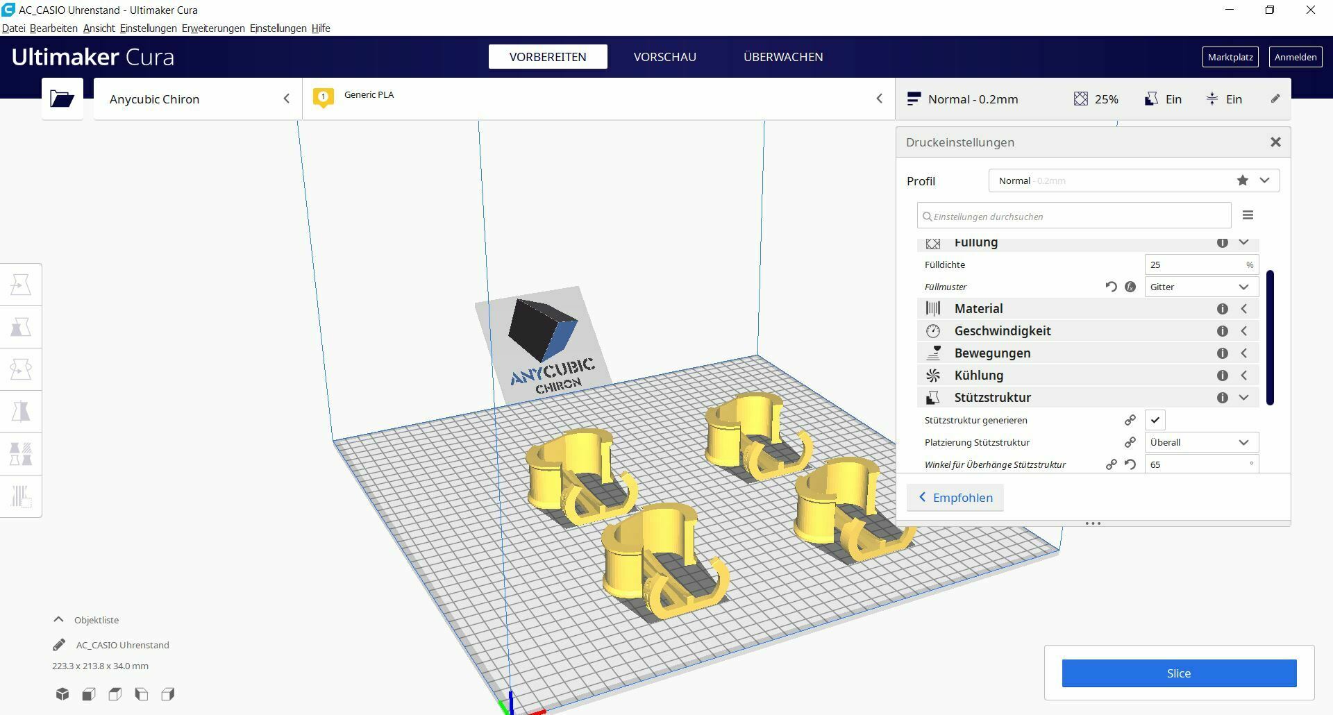Switch to Empfohlen settings mode

coord(955,498)
